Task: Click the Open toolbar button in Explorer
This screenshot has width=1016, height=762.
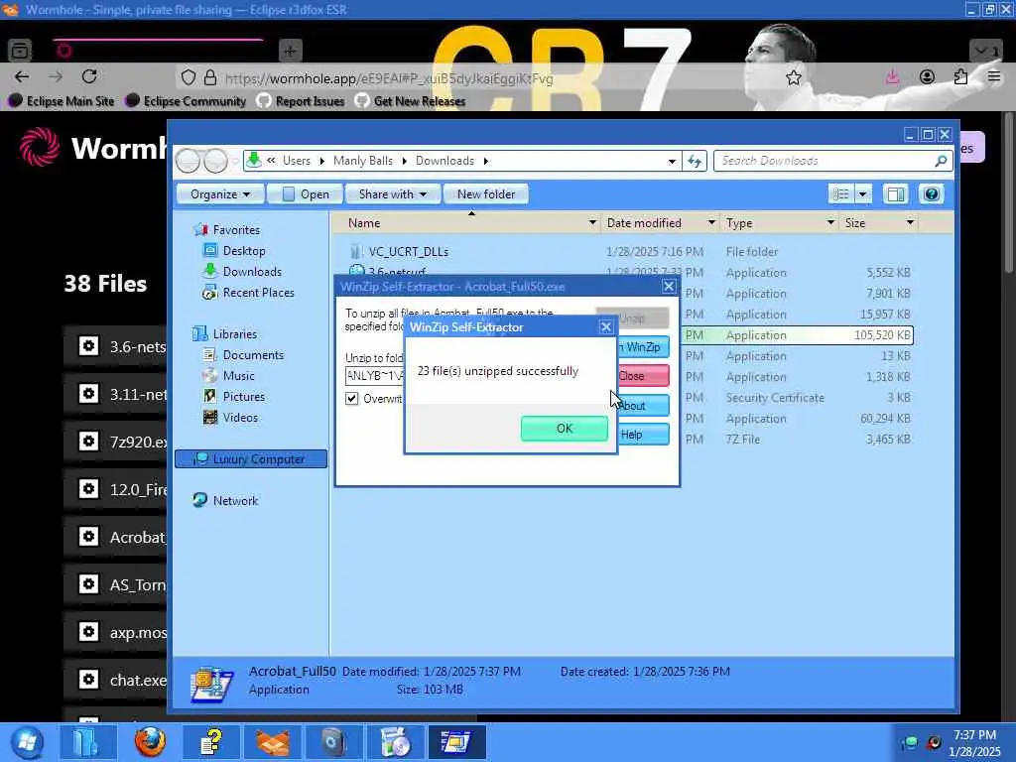Action: tap(307, 194)
